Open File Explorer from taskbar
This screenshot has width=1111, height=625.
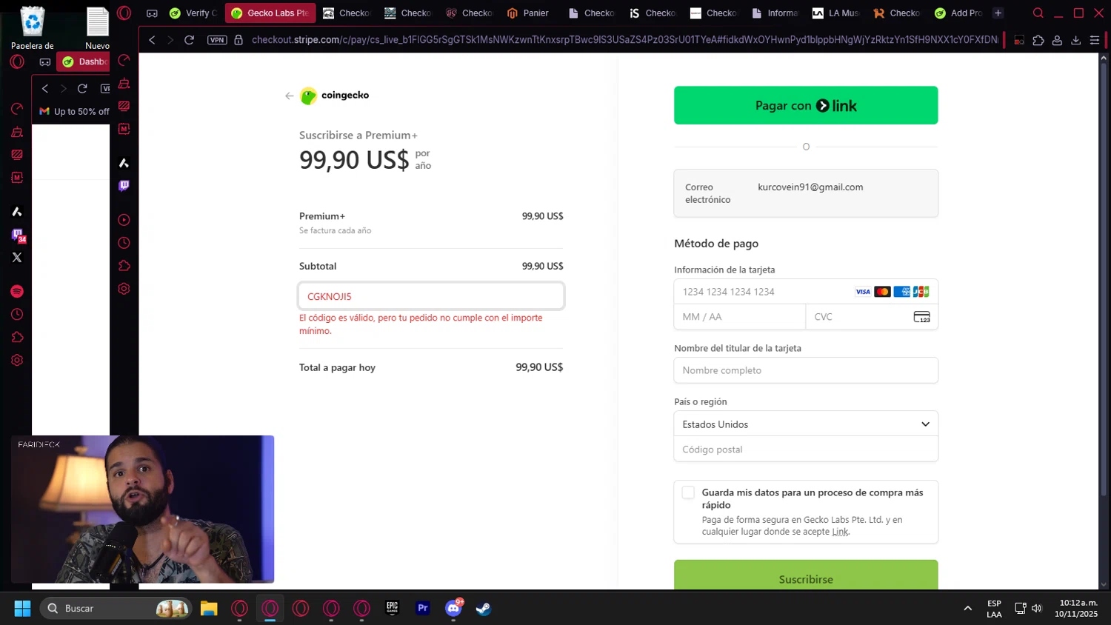coord(209,608)
